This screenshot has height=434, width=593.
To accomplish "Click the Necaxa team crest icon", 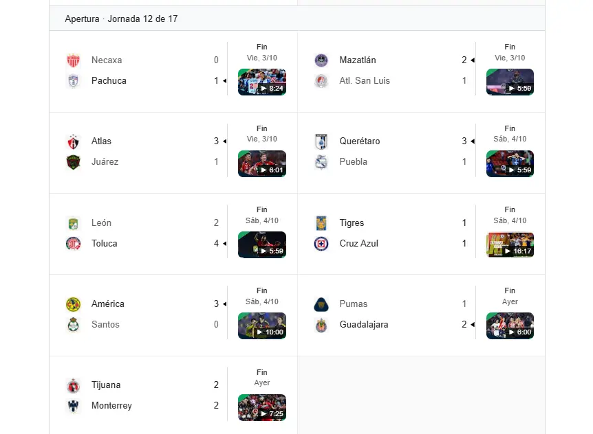I will [73, 60].
